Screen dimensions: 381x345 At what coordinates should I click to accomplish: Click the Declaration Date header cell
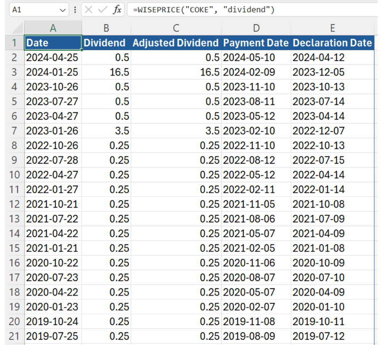click(x=332, y=43)
